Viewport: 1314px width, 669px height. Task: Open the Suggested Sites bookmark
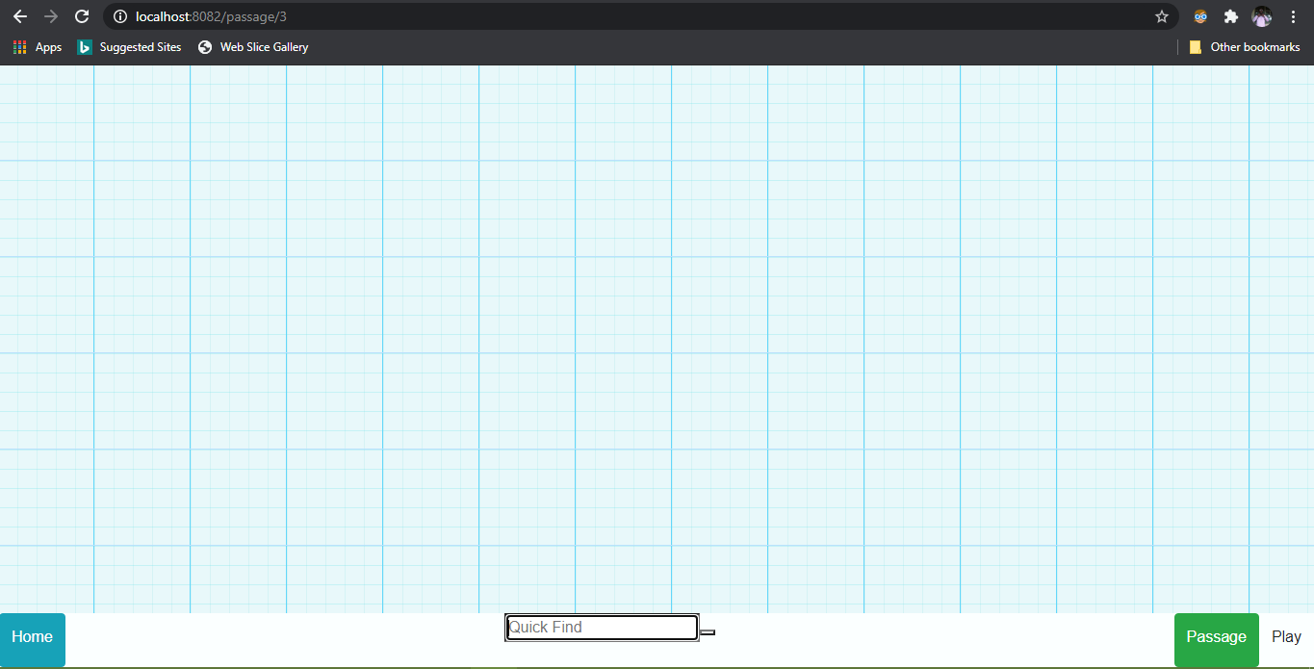tap(129, 47)
